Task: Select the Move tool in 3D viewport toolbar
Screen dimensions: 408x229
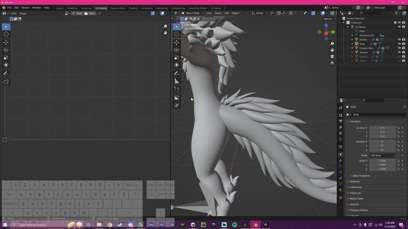Action: click(x=177, y=43)
